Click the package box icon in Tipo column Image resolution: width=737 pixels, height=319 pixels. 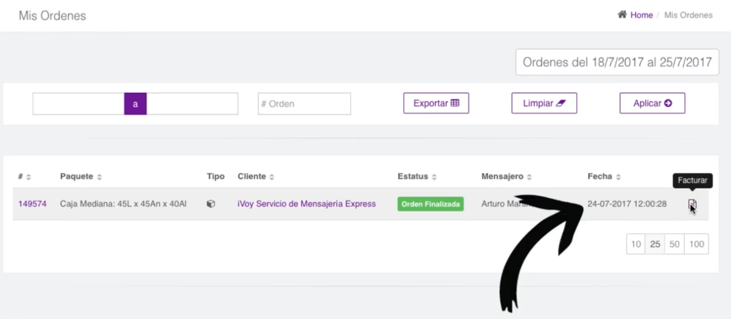pos(210,204)
